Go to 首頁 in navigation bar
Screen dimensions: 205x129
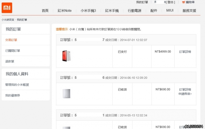[x=45, y=11]
